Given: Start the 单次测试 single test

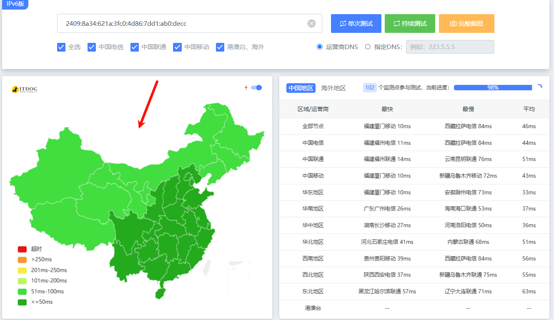Looking at the screenshot, I should 356,24.
